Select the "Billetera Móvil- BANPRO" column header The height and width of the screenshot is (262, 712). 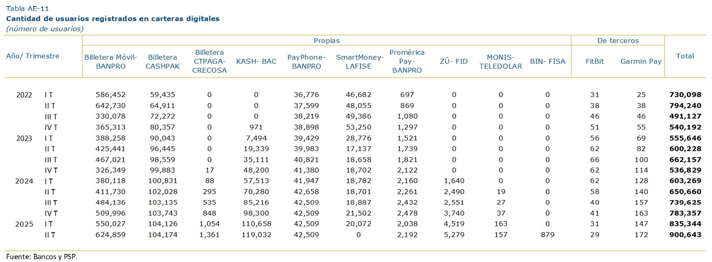point(111,62)
